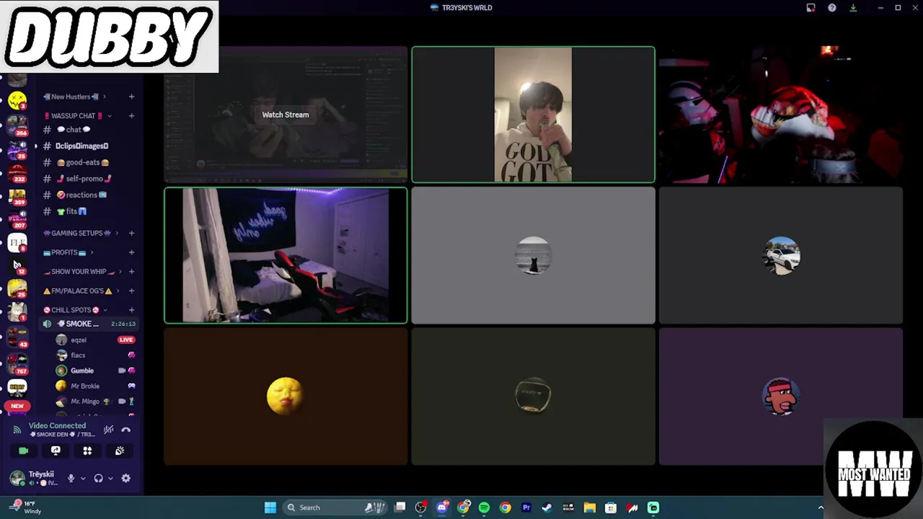Open the good-eats channel
The width and height of the screenshot is (923, 519).
click(87, 162)
